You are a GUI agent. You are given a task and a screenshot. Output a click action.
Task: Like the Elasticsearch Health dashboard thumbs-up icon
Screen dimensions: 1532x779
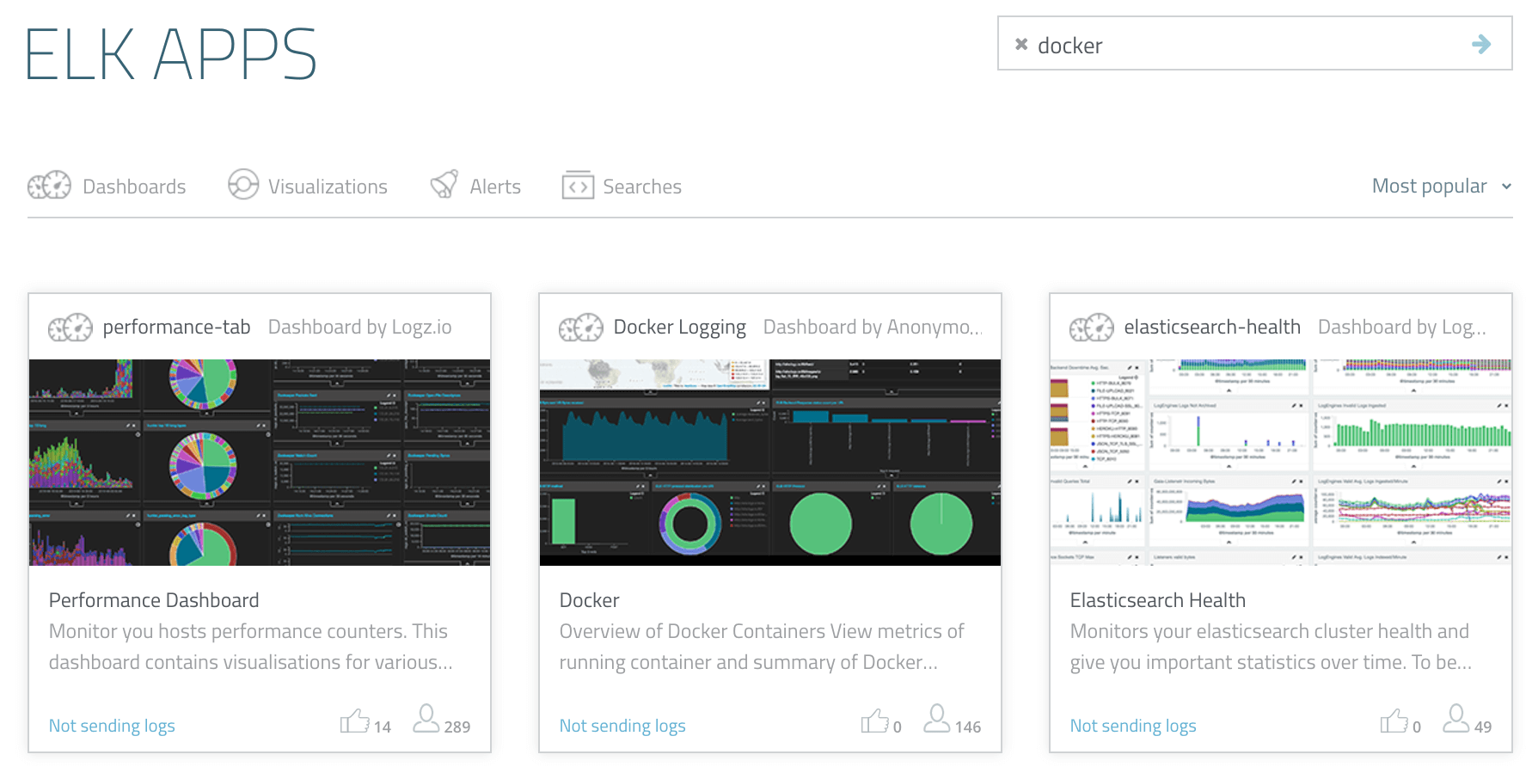click(x=1394, y=721)
